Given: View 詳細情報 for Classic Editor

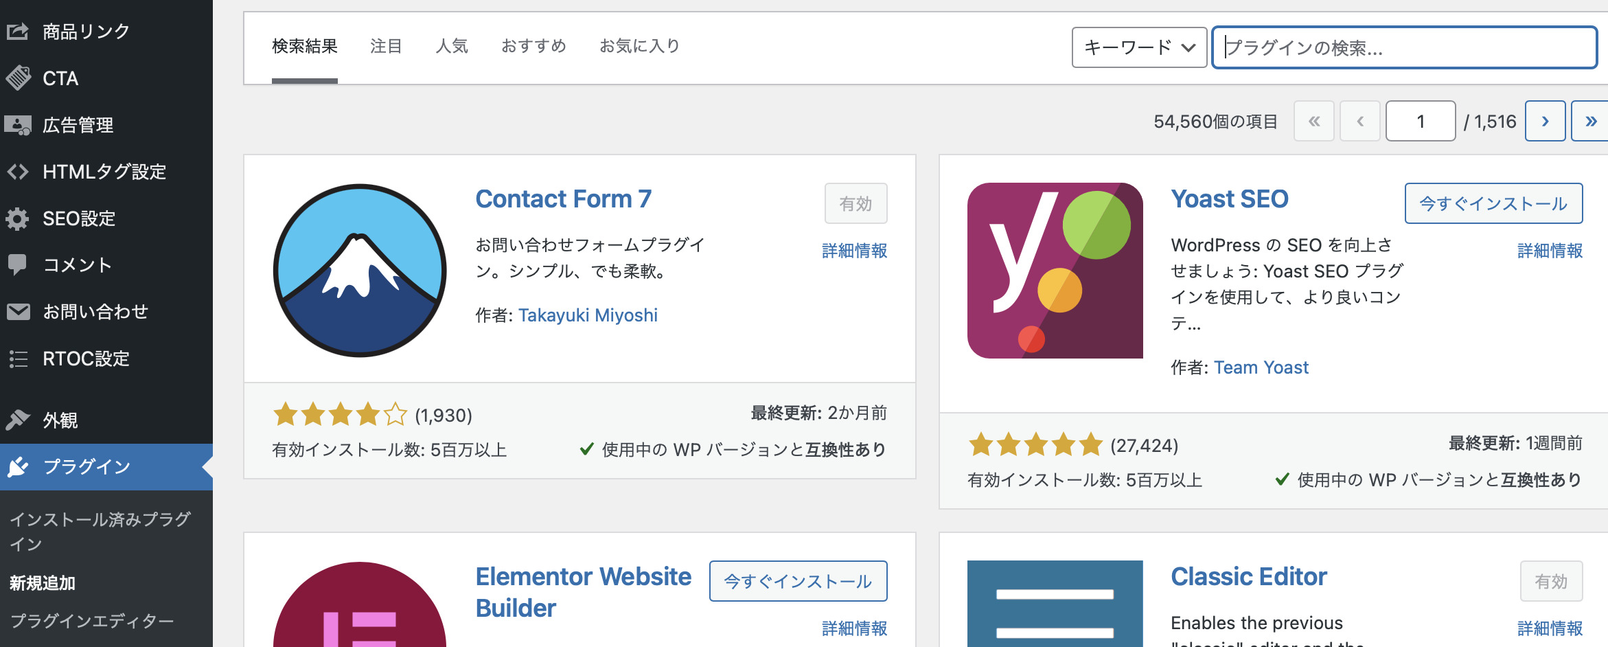Looking at the screenshot, I should point(1550,628).
